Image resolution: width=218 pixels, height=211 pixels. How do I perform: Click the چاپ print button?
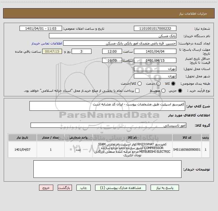[x=84, y=188]
